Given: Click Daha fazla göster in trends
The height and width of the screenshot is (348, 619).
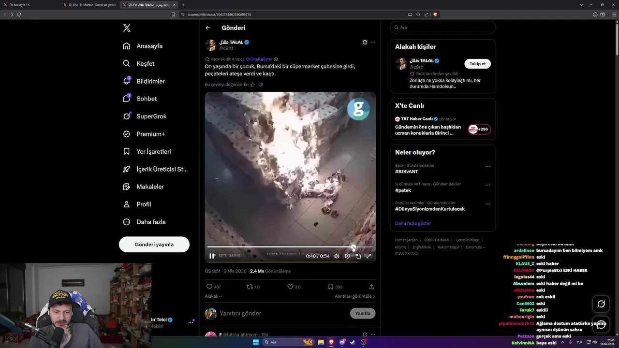Looking at the screenshot, I should [x=413, y=223].
